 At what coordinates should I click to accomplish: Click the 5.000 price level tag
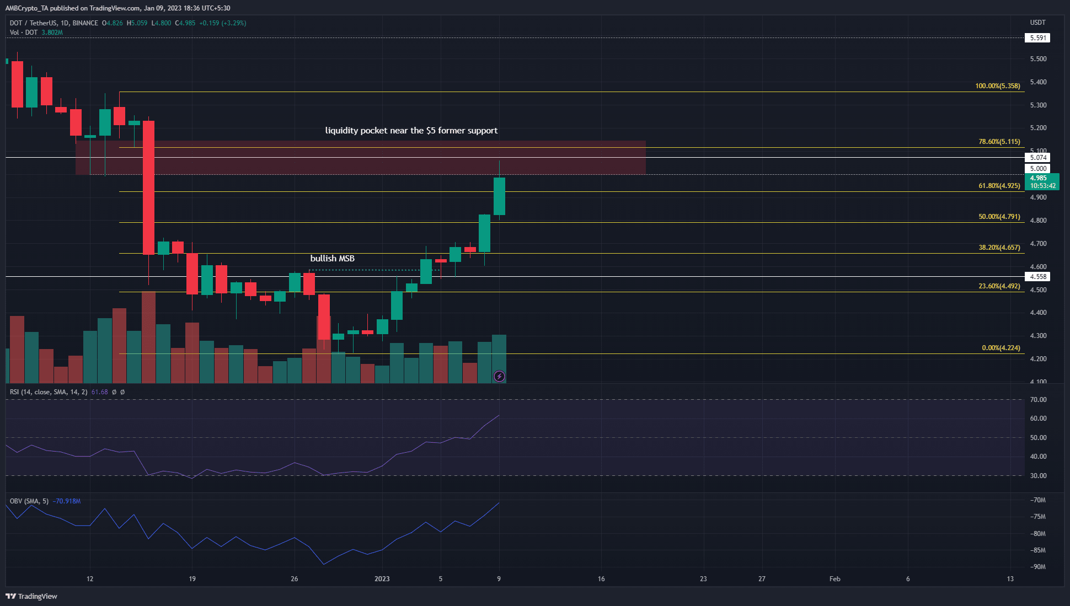click(1037, 169)
